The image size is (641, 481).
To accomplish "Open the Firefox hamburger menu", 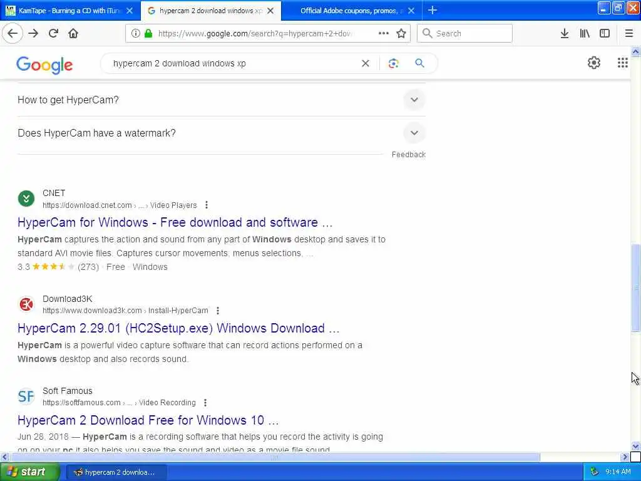I will coord(628,33).
